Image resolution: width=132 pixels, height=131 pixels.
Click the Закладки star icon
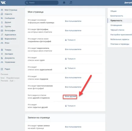[2, 54]
